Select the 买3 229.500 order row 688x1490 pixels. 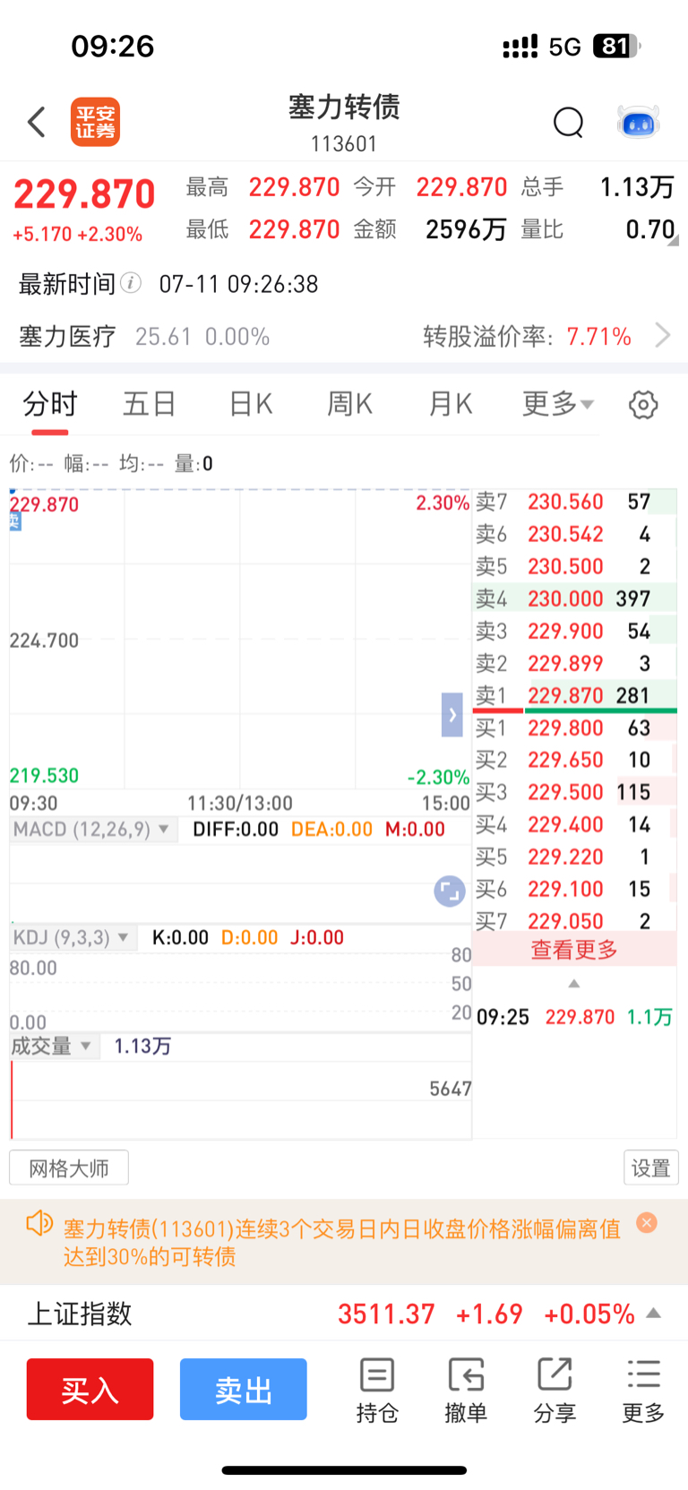[x=574, y=792]
